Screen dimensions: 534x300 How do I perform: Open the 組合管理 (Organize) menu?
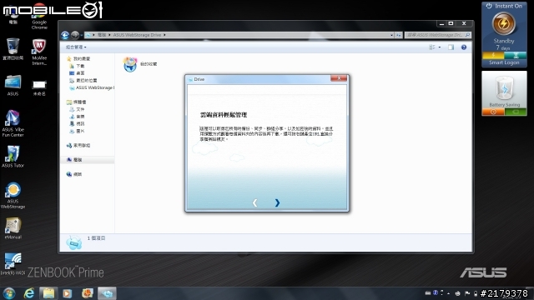pyautogui.click(x=76, y=47)
